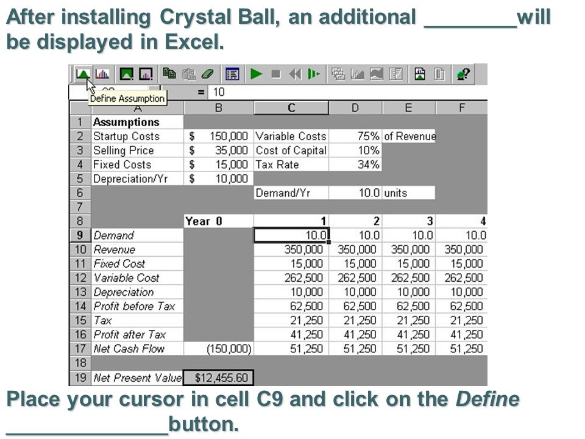The height and width of the screenshot is (439, 585).
Task: Click the formula bar showing 10
Action: click(x=348, y=92)
